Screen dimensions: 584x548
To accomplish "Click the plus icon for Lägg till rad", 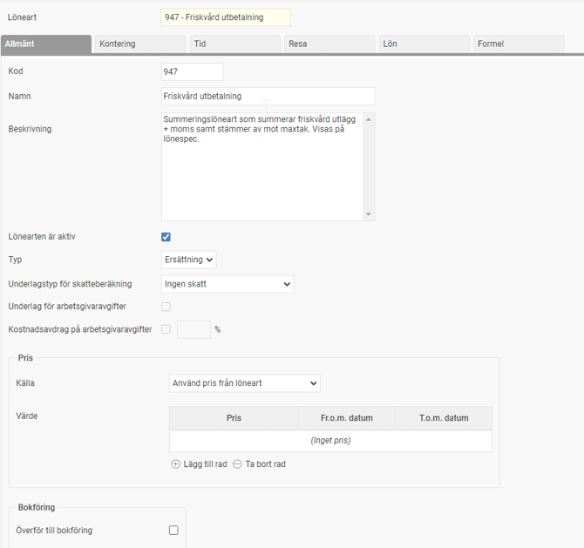I will [x=175, y=463].
